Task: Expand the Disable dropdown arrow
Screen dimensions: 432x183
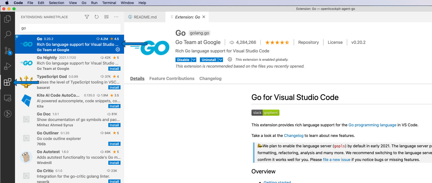Action: (x=194, y=60)
